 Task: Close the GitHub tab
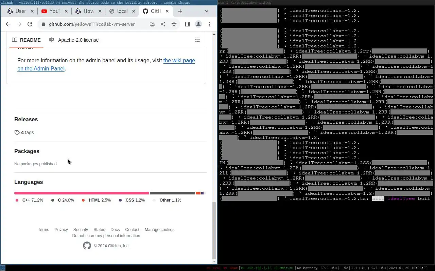coord(167,11)
